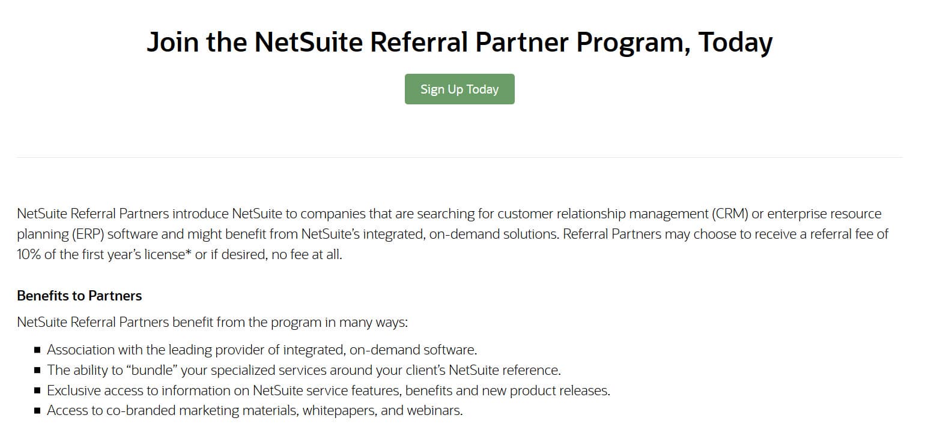Click the word "Today" at the heading's end

735,42
